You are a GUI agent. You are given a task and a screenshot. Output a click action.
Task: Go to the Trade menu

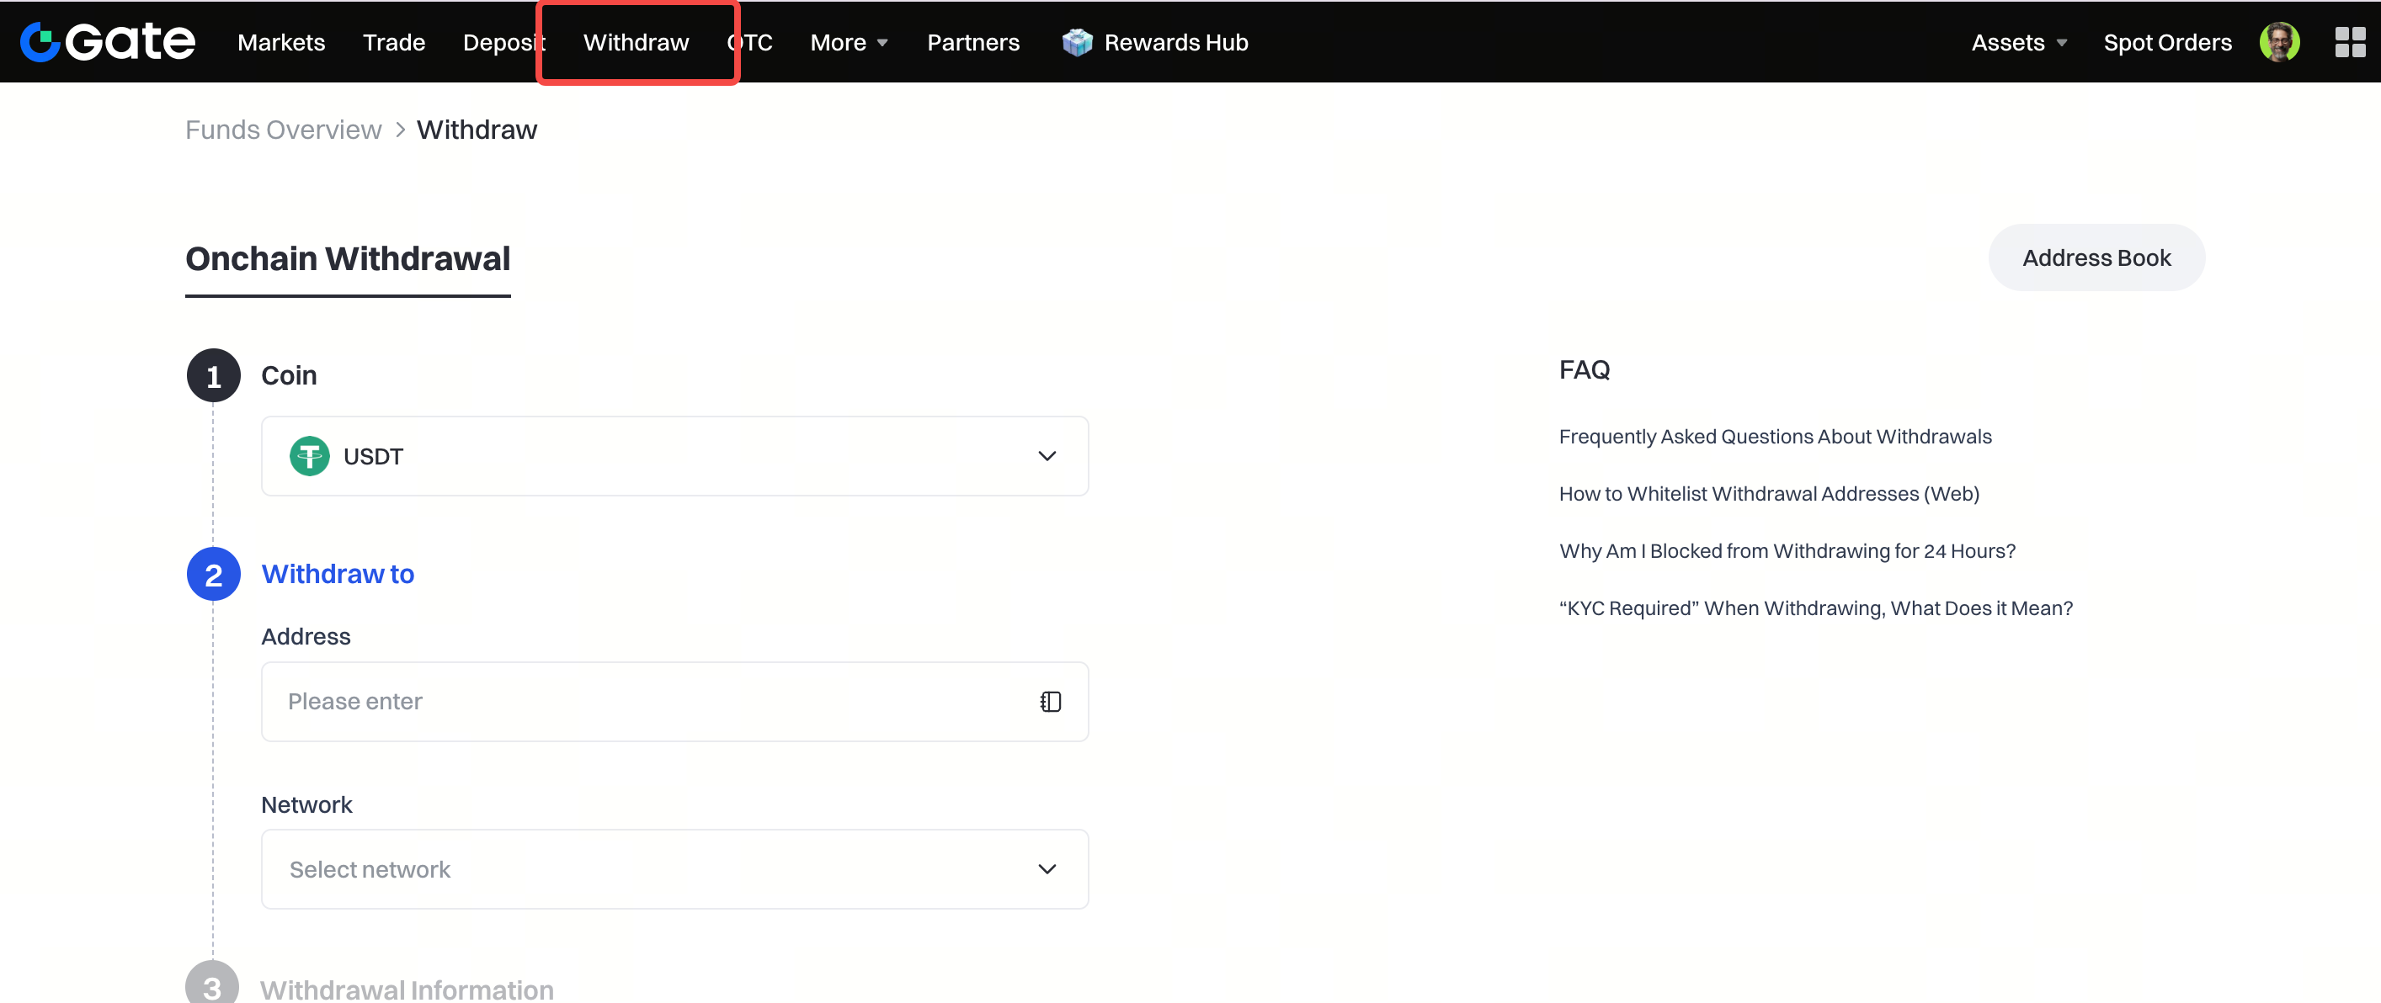(x=394, y=42)
